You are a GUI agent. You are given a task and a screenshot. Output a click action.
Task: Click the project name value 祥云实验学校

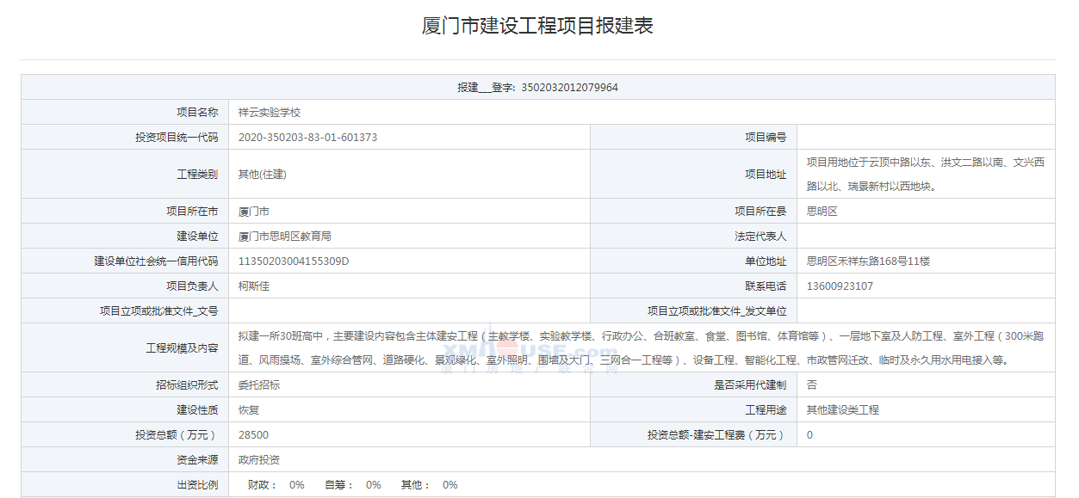coord(270,113)
